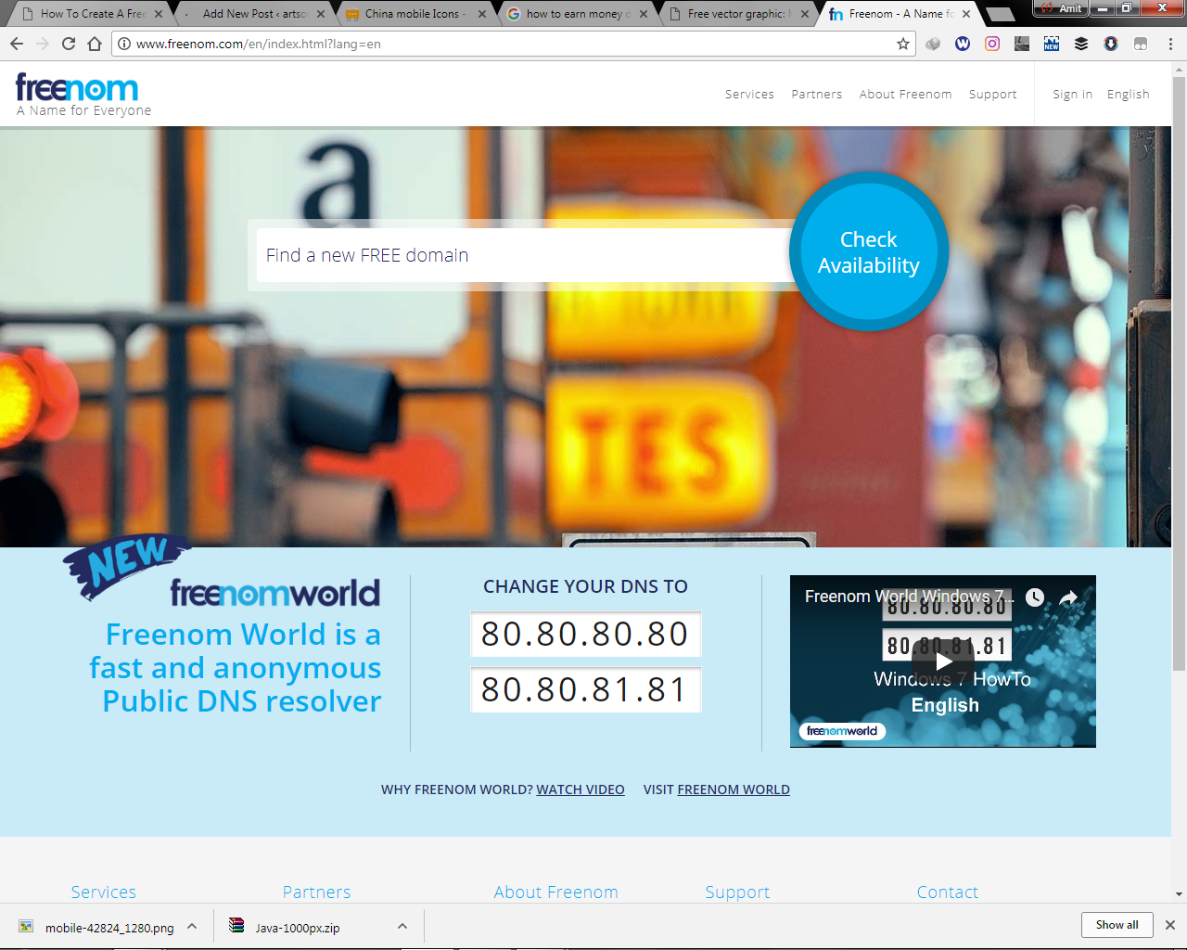Click the address bar URL
This screenshot has width=1187, height=950.
[x=258, y=44]
